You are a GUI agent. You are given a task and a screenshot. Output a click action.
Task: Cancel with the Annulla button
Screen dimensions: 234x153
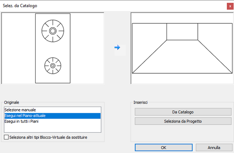coord(214,147)
